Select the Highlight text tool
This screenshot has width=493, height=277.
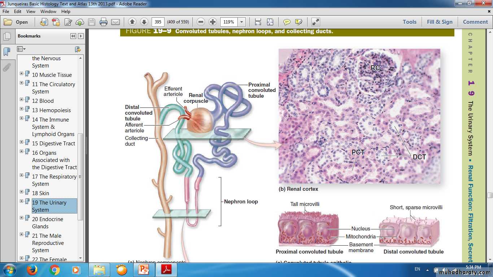[x=298, y=22]
